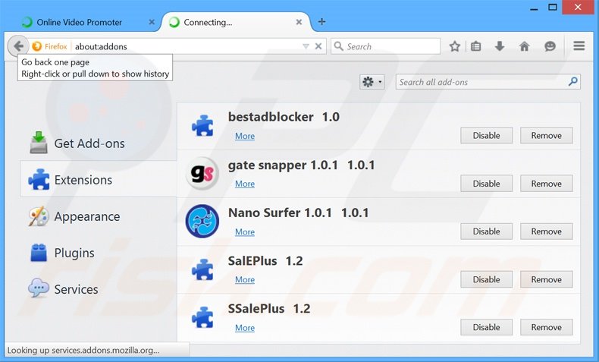Open More link for Nano Surfer
Screen dimensions: 599x362
click(245, 232)
